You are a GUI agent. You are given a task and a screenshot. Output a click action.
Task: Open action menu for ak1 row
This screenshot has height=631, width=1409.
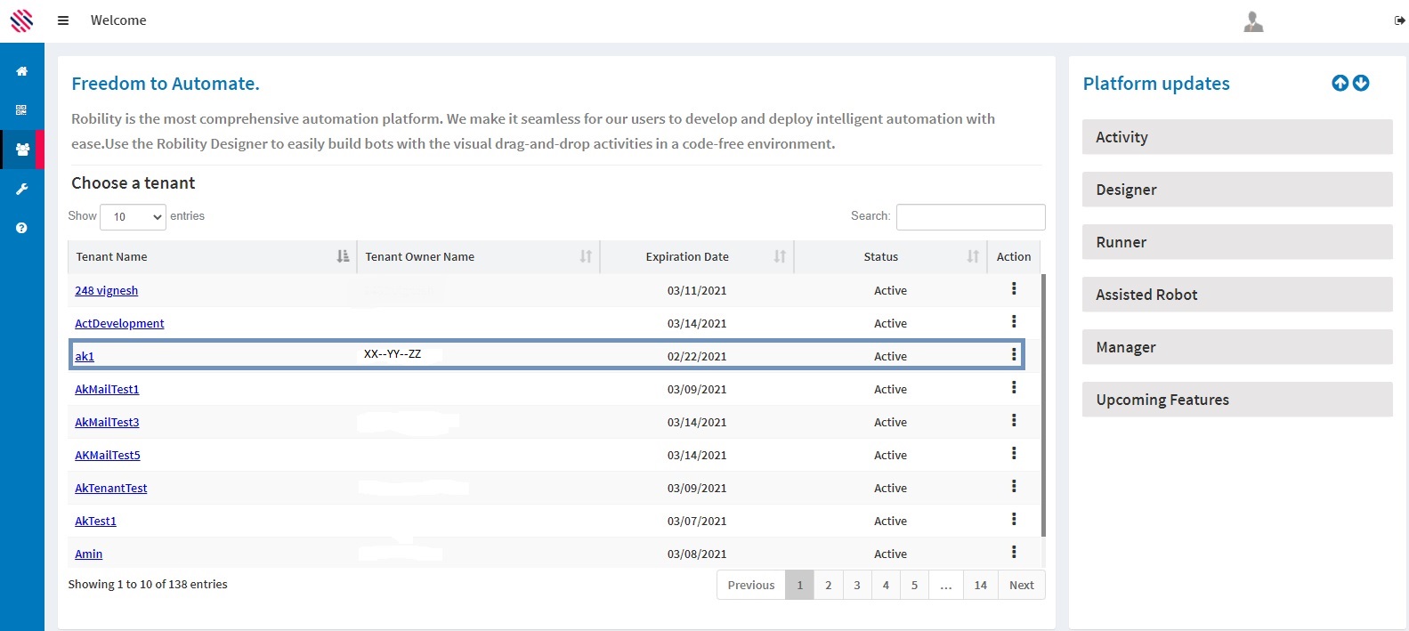[1014, 354]
